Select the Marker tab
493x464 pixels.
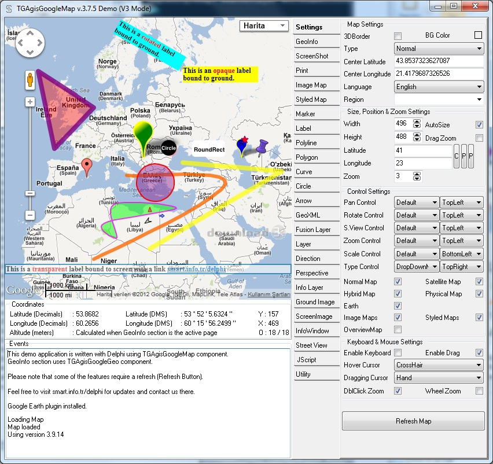tap(317, 114)
